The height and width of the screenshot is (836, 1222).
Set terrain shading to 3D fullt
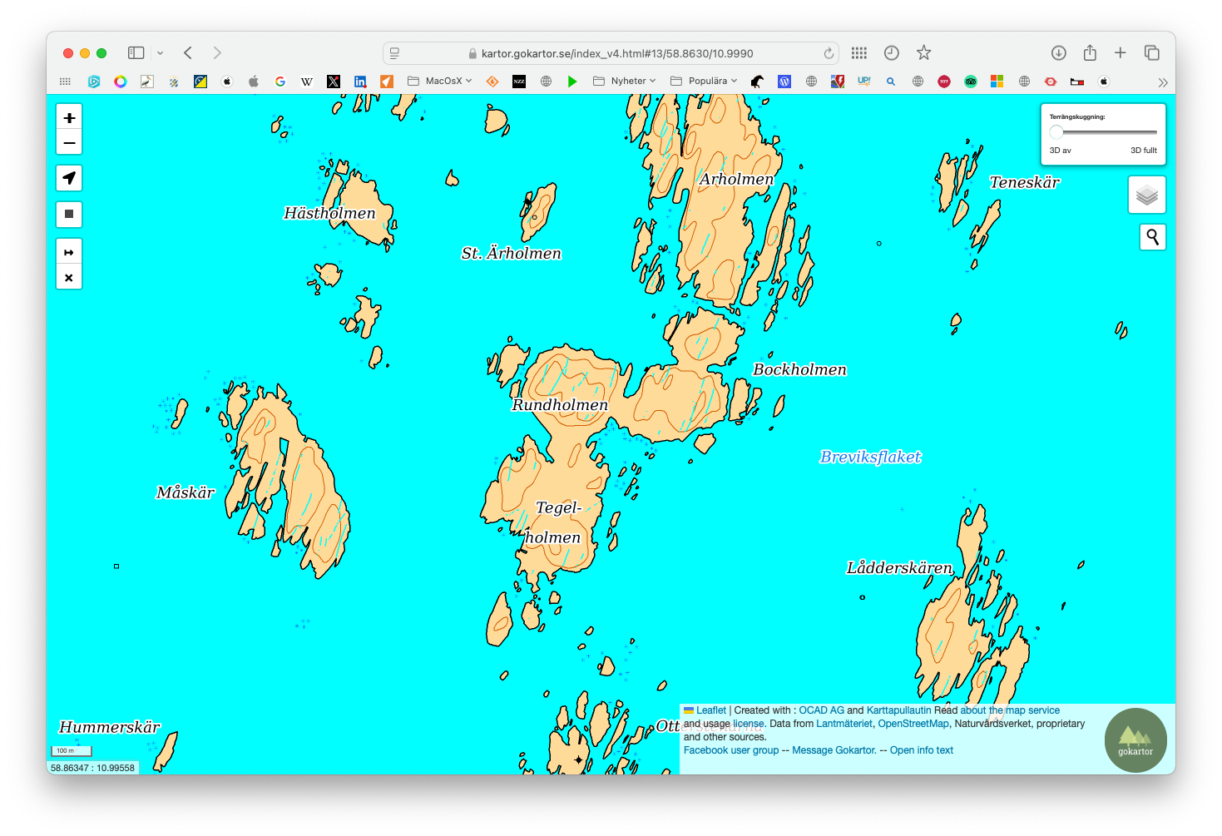pyautogui.click(x=1143, y=151)
